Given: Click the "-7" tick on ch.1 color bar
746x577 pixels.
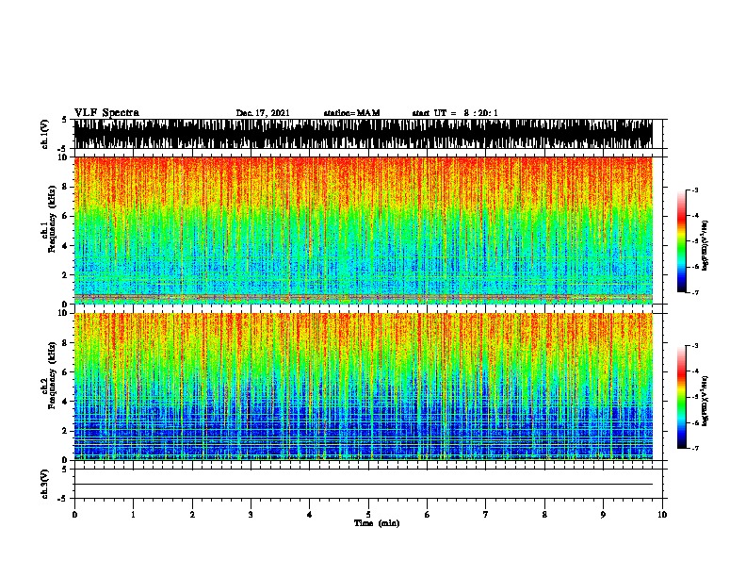Looking at the screenshot, I should click(695, 292).
